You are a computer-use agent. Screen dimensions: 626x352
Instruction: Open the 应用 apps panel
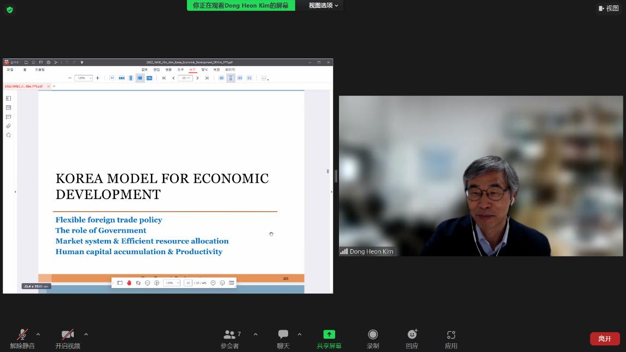click(451, 338)
